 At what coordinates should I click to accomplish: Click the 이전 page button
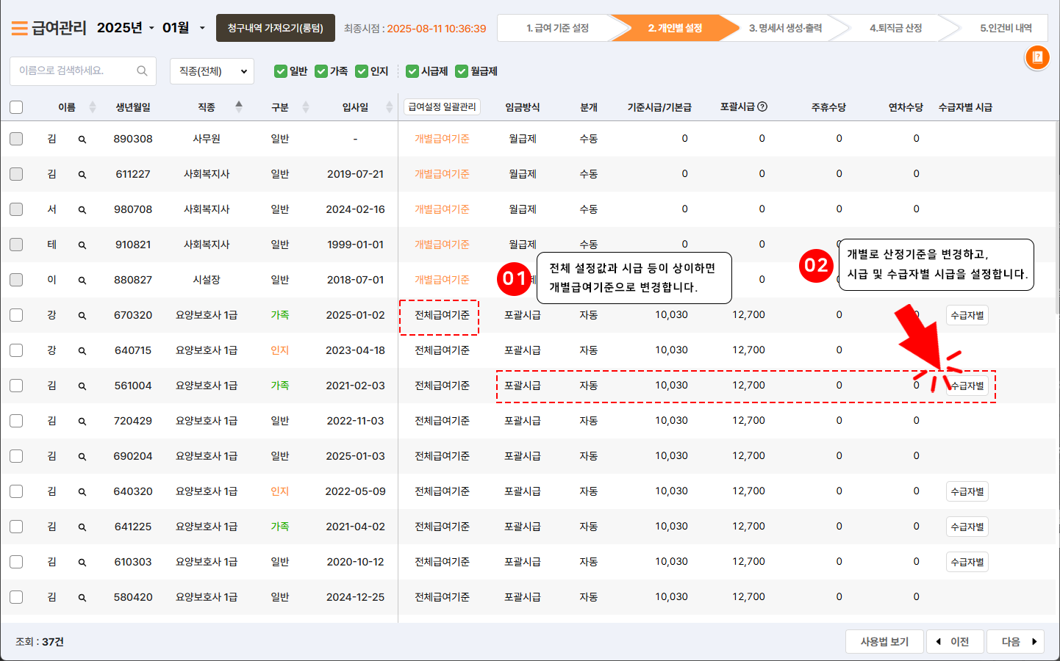pos(953,642)
